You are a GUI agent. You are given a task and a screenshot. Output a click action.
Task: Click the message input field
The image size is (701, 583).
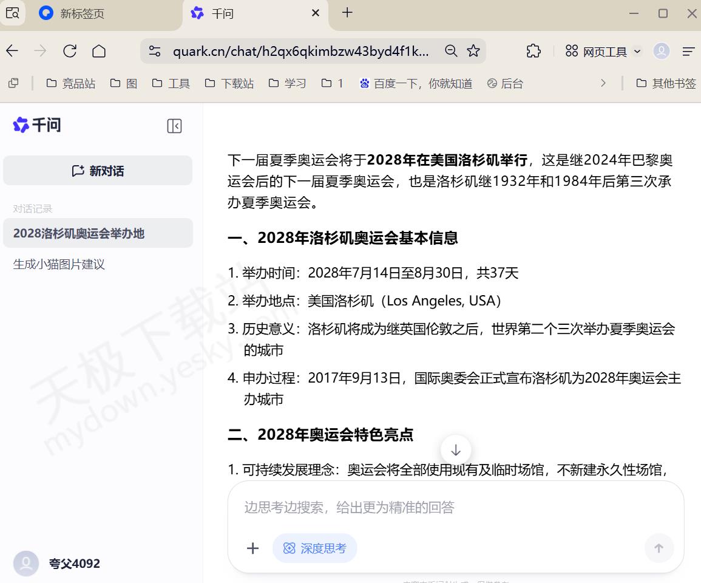click(x=455, y=508)
